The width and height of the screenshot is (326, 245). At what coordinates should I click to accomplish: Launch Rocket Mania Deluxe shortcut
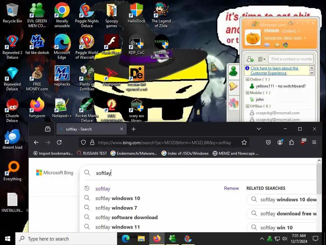87,110
